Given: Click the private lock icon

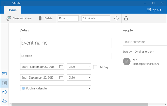Looking at the screenshot, I should 126,18.
